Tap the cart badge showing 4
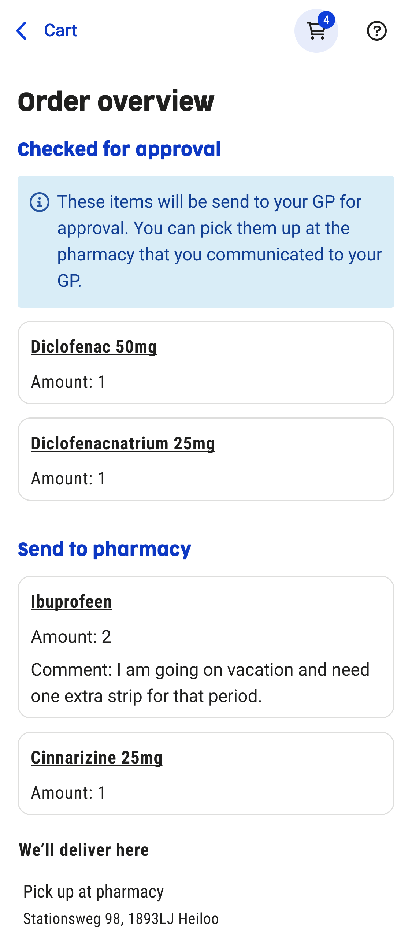Screen dimensions: 412x936 pos(326,20)
